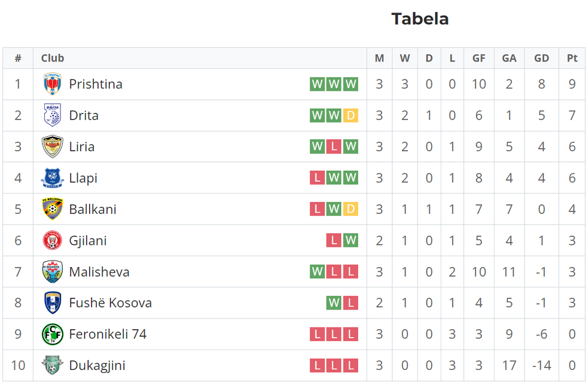The image size is (586, 383).
Task: Click the Pt column header
Action: pos(572,58)
